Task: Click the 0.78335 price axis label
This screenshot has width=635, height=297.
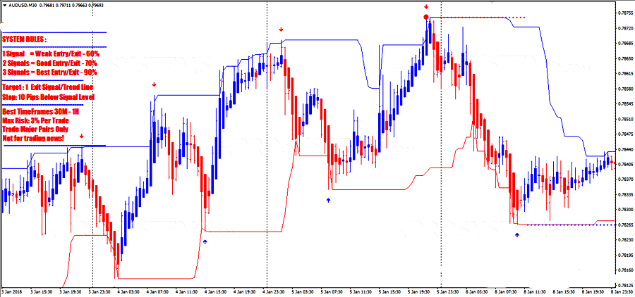Action: tap(626, 195)
